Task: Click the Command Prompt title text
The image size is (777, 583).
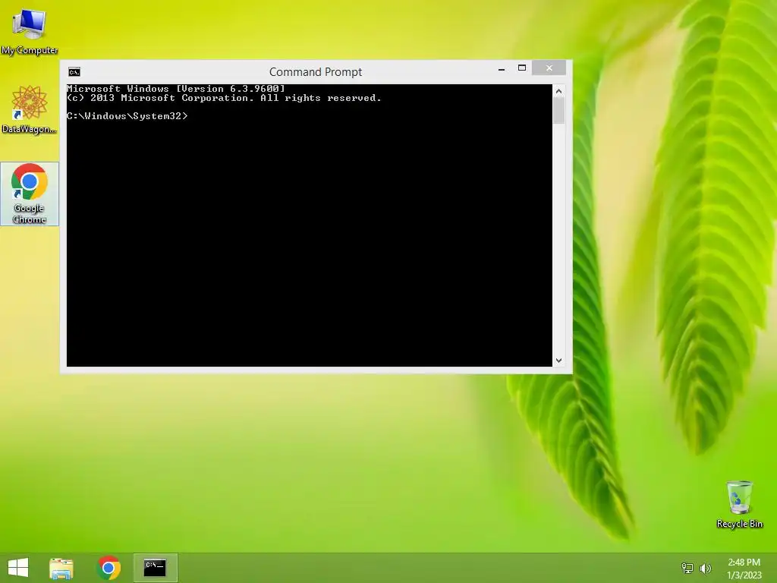Action: point(316,72)
